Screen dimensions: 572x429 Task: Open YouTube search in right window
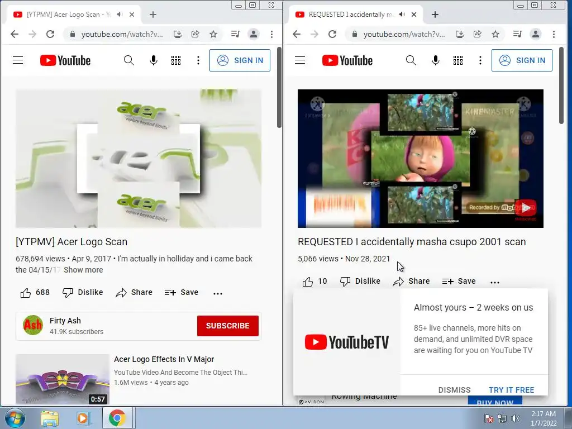(x=411, y=60)
